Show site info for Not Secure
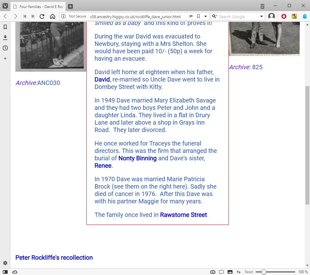The height and width of the screenshot is (275, 310). pyautogui.click(x=74, y=16)
